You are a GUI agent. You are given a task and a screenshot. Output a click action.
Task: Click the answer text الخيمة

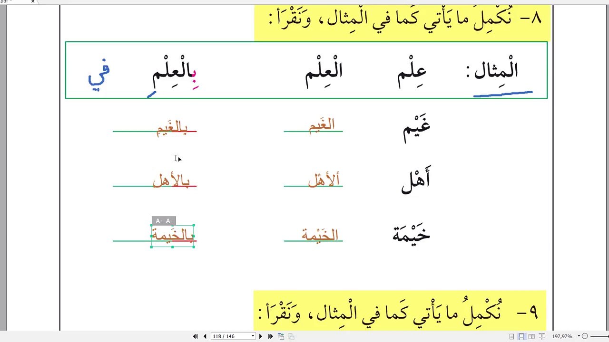(320, 235)
